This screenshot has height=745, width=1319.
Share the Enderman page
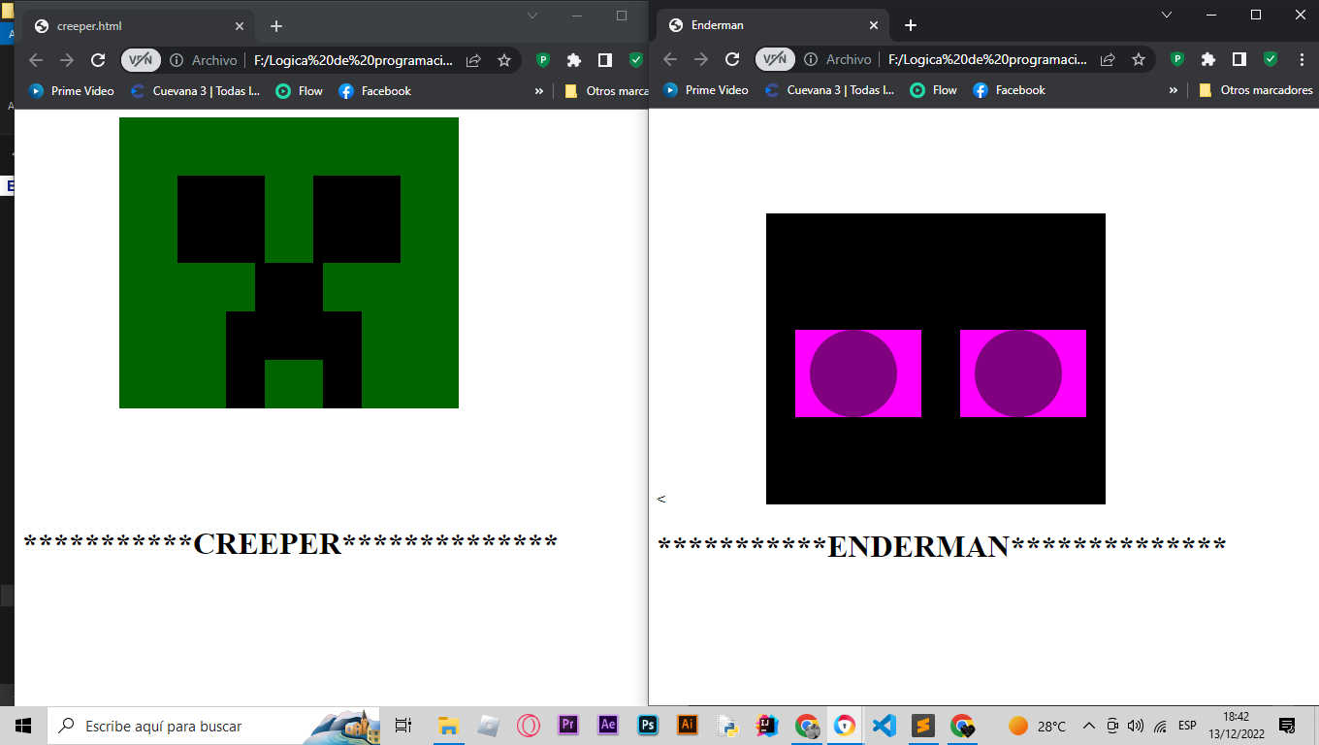pos(1108,60)
